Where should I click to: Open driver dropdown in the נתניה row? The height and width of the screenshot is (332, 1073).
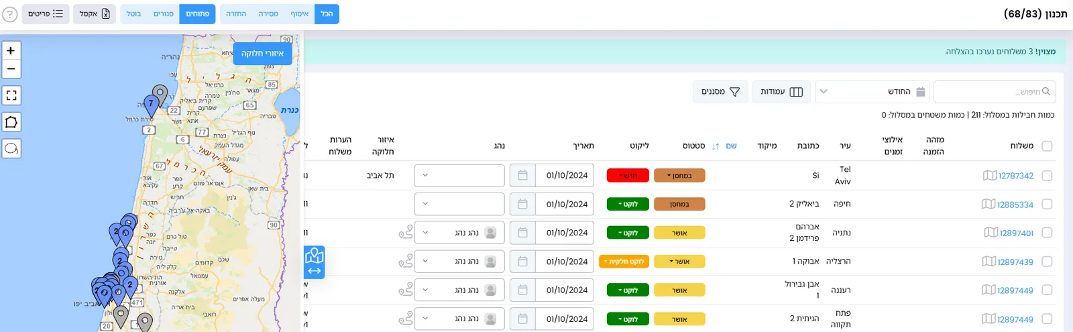(459, 233)
